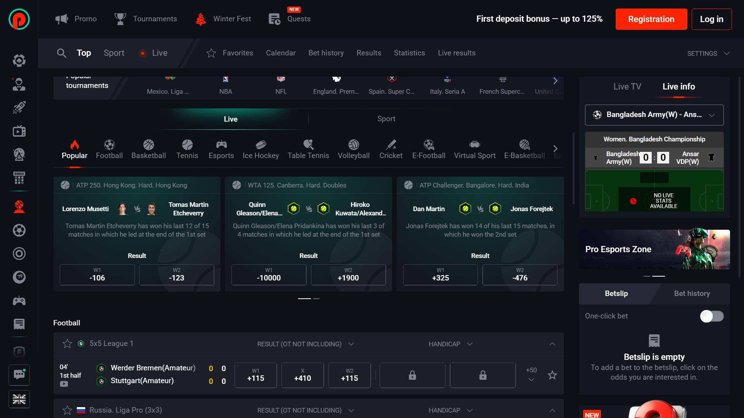Click the Registration button

[x=651, y=19]
